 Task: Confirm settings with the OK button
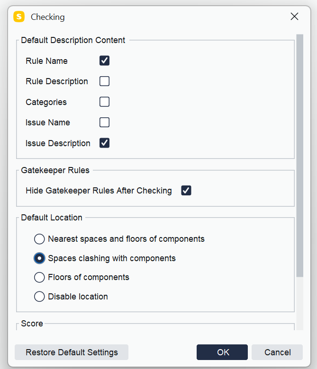coord(222,352)
